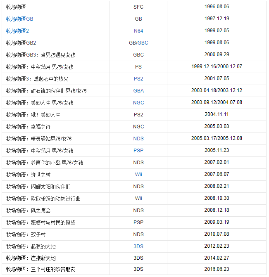Open PS2 link in 燃起心中的热火 row
269x277 pixels.
pyautogui.click(x=138, y=79)
